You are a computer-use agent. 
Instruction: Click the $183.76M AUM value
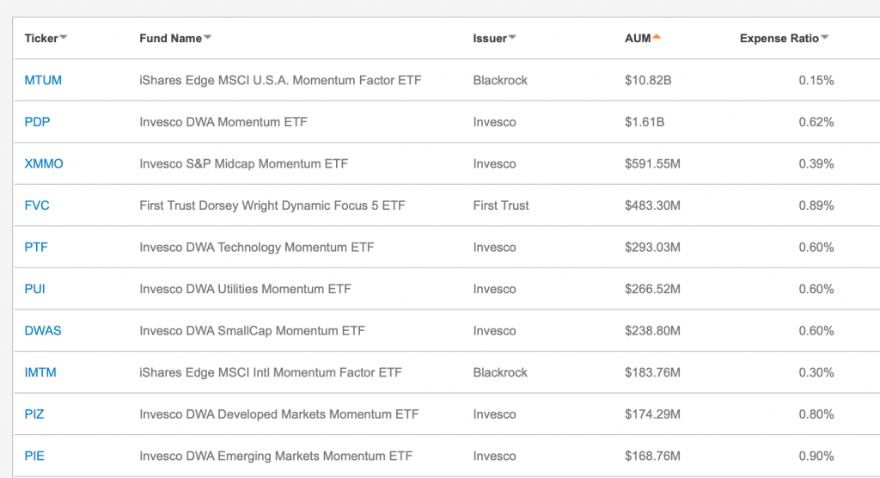pos(652,372)
